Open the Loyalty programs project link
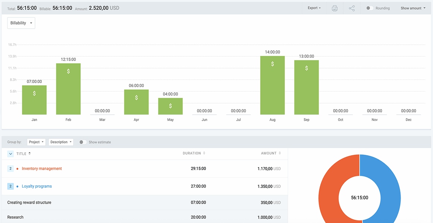433x223 pixels. (36, 186)
